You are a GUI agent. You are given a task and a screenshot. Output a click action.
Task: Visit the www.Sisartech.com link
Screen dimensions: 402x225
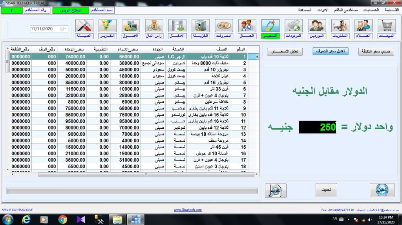[x=188, y=210]
